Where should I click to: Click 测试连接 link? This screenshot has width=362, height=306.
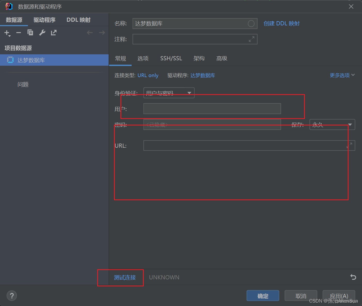pos(125,278)
